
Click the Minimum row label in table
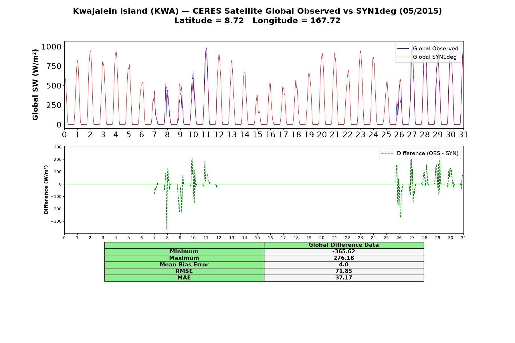[184, 252]
